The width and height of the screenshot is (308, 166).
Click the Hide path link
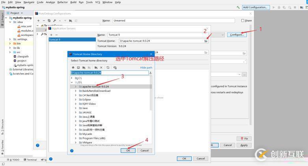[146, 68]
